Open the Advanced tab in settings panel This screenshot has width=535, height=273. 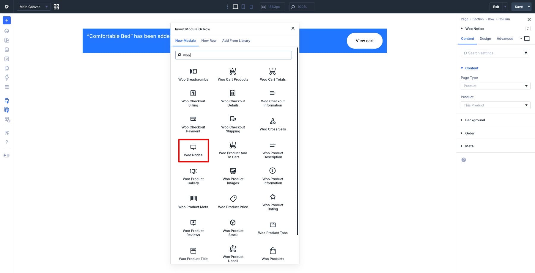tap(505, 39)
